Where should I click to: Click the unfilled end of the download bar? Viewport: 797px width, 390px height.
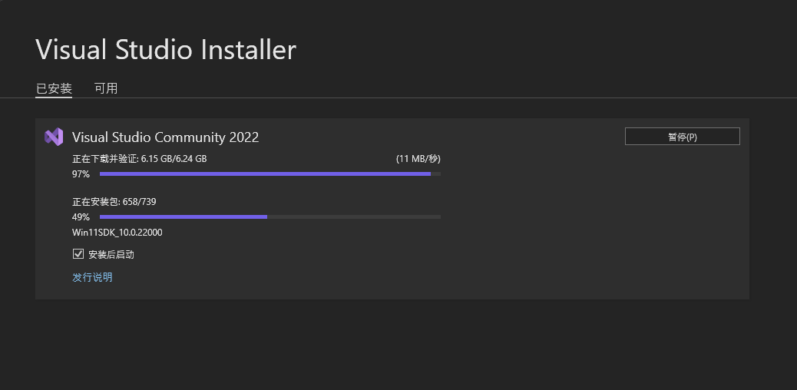pos(436,174)
